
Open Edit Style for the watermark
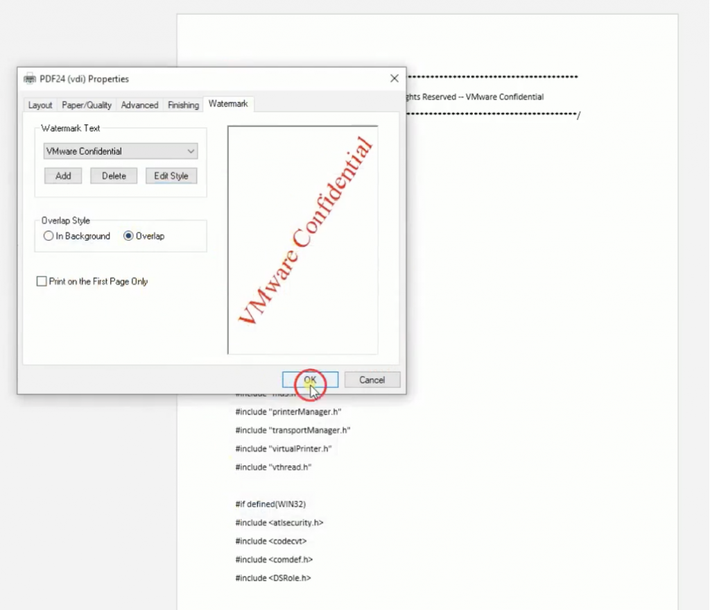click(x=171, y=176)
